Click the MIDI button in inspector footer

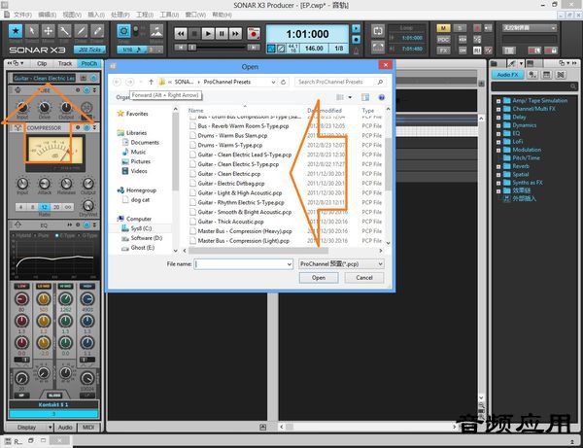click(88, 428)
